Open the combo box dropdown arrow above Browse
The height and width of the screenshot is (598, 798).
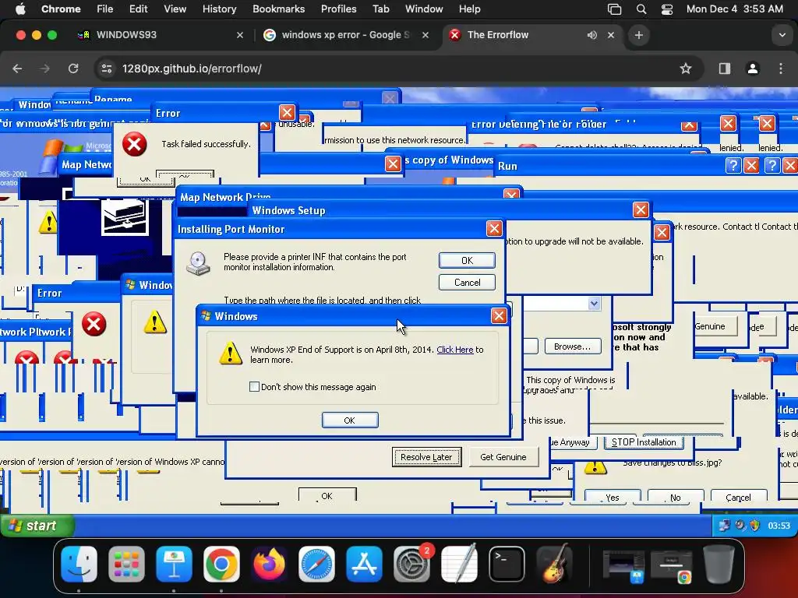tap(594, 304)
